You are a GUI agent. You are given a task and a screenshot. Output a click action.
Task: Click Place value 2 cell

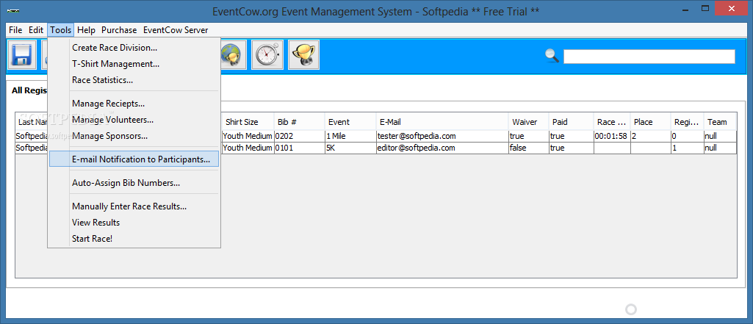point(650,136)
